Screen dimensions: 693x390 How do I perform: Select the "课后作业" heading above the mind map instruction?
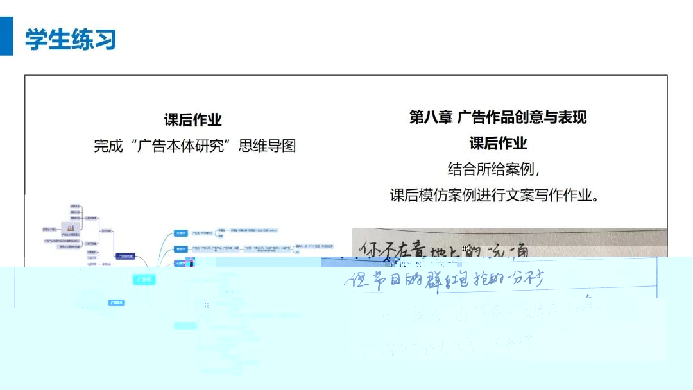193,120
